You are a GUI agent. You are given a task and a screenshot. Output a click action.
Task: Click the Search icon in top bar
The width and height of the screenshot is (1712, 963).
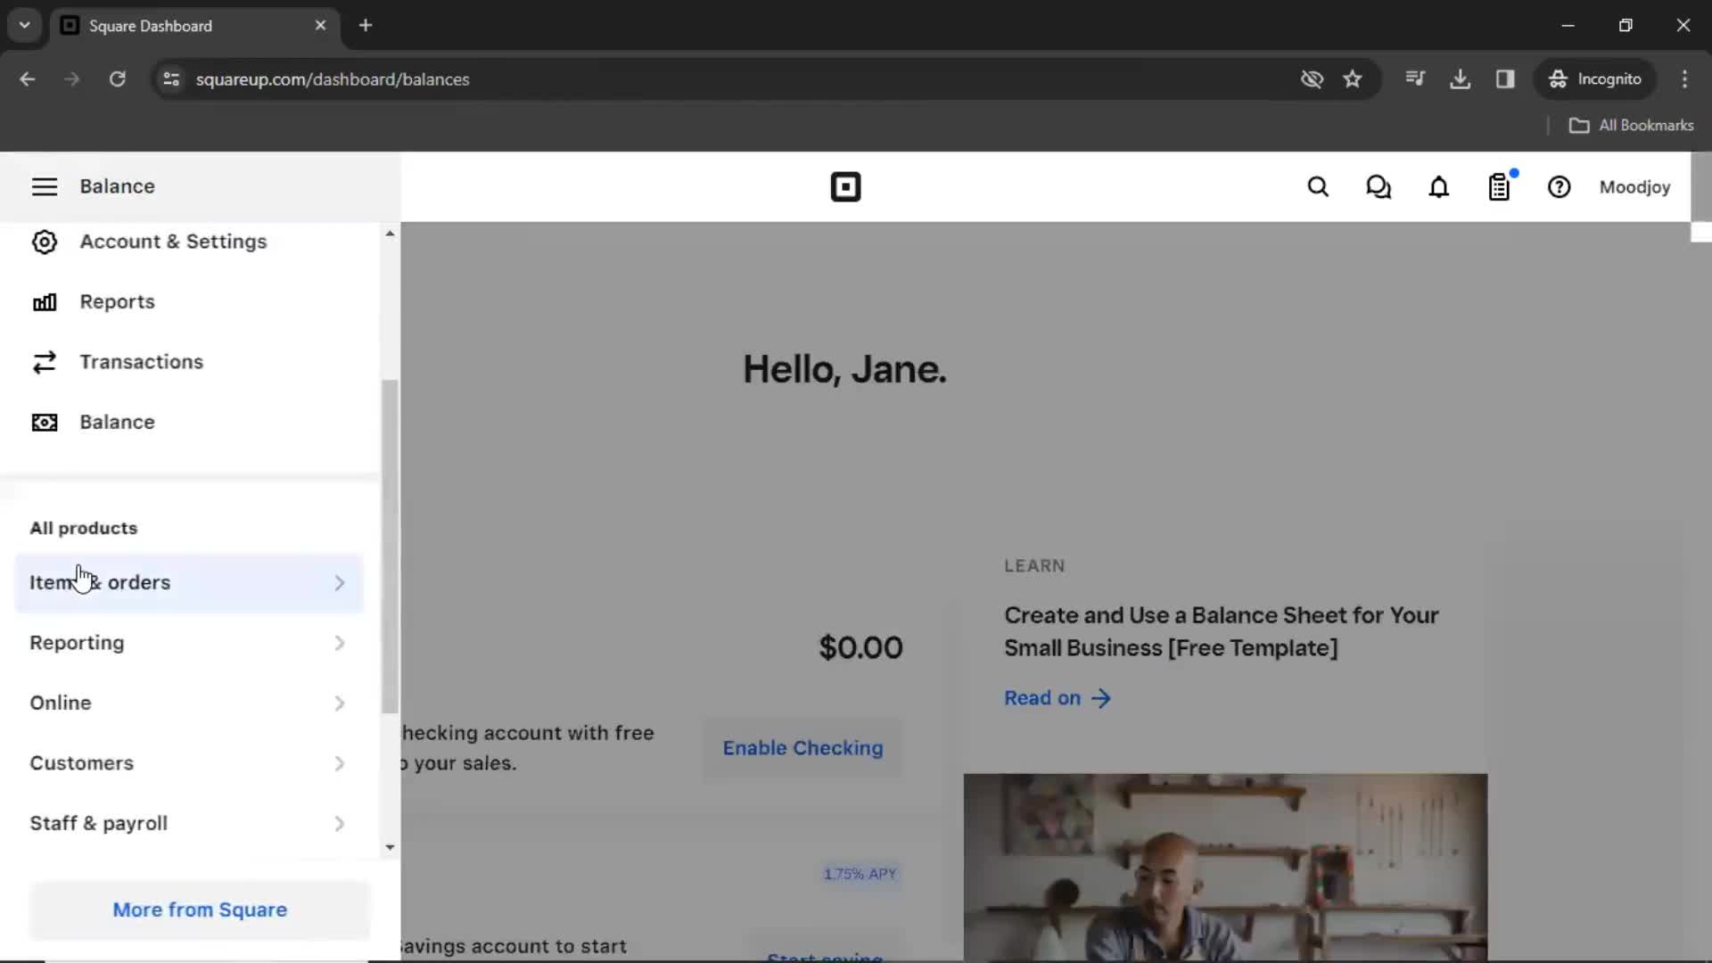click(x=1317, y=187)
